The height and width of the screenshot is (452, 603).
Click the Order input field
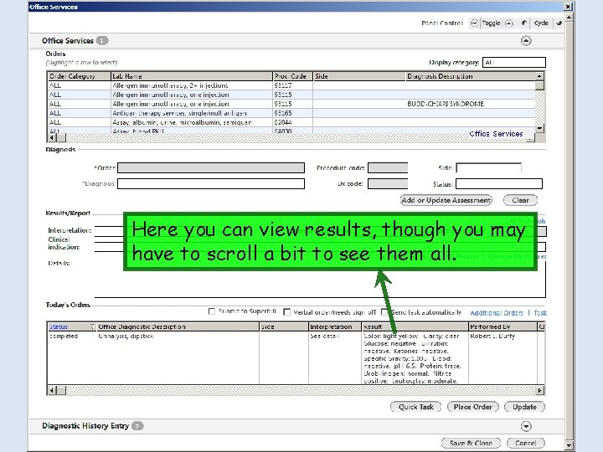tap(211, 168)
